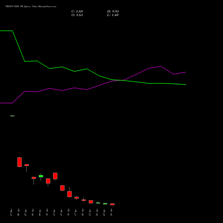223x223 pixels.
Task: Click the chart title text at top left
Action: coord(31,7)
